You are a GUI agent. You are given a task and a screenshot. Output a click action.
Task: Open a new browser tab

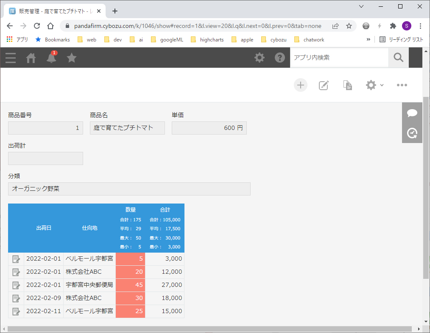(115, 11)
